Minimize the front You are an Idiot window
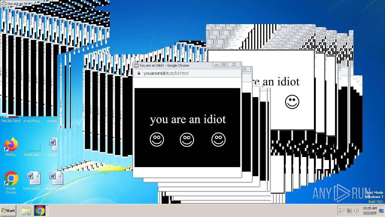This screenshot has height=217, width=385. pos(217,65)
